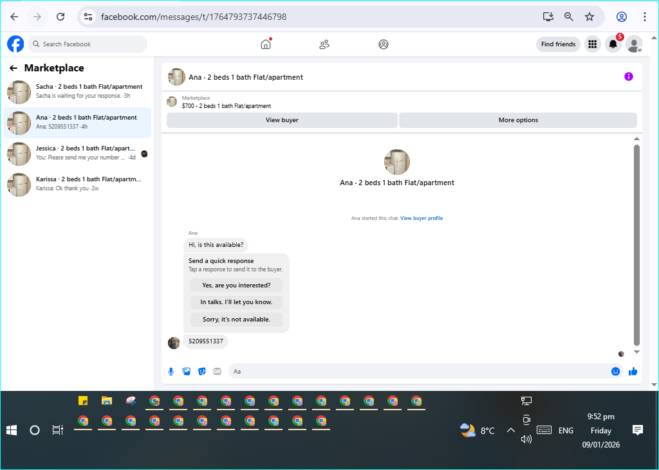This screenshot has height=470, width=659.
Task: Click the '$700 - 2 beds 1 bath Flat/apartment' listing
Action: [x=227, y=106]
